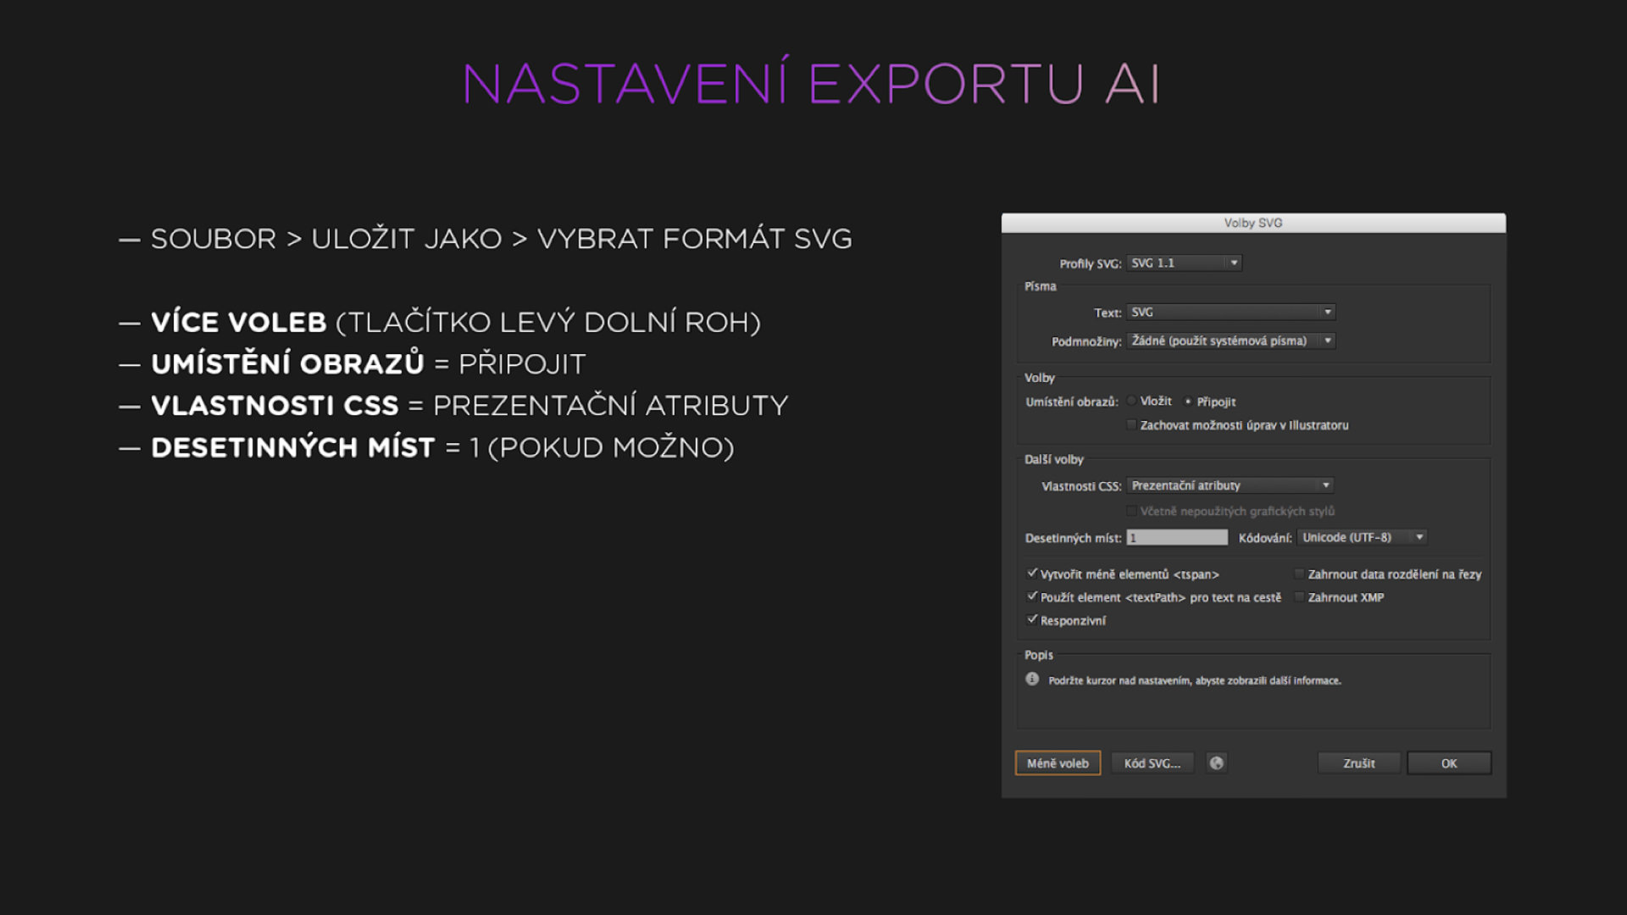Click the info icon in Popis
This screenshot has width=1627, height=915.
pos(1031,679)
